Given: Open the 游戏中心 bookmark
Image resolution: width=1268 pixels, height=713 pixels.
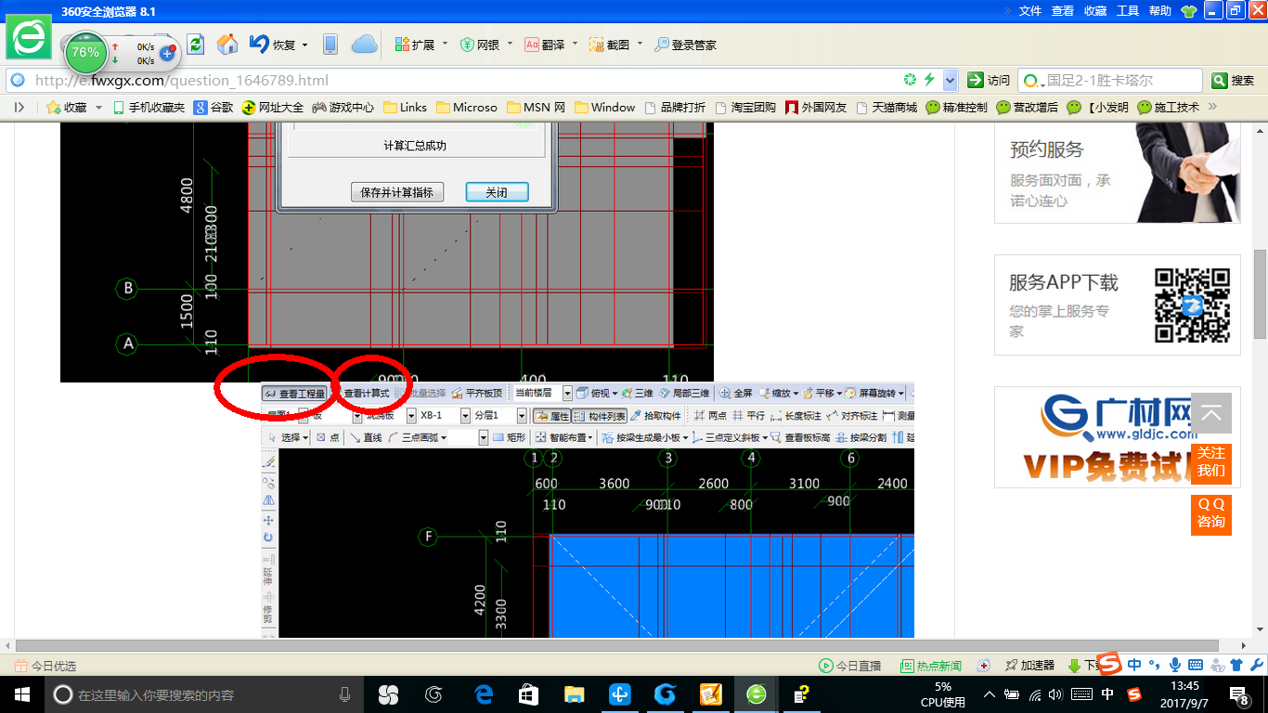Looking at the screenshot, I should click(x=343, y=108).
